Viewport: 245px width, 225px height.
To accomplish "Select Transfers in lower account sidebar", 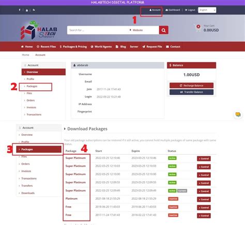I will click(x=27, y=186).
